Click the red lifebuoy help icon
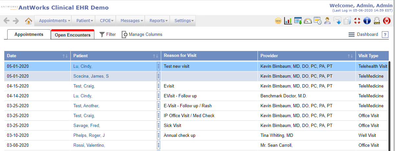This screenshot has height=151, width=395. (357, 21)
